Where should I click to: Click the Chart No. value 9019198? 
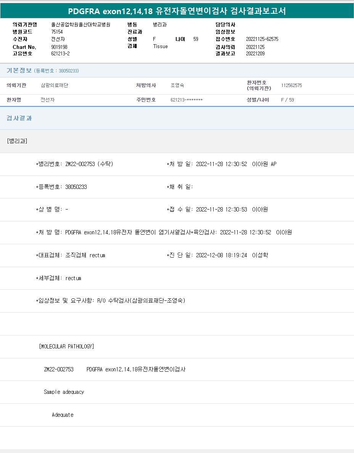click(x=59, y=47)
